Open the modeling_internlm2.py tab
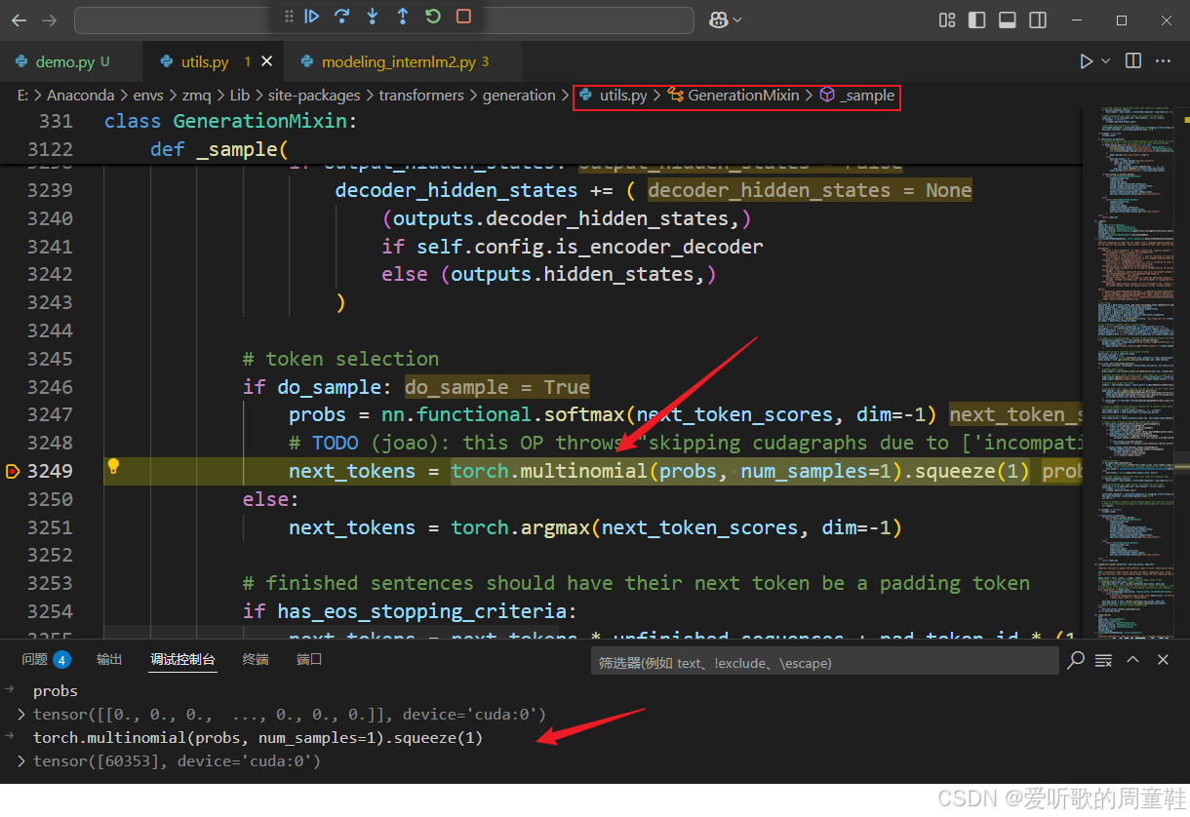1190x817 pixels. click(399, 61)
